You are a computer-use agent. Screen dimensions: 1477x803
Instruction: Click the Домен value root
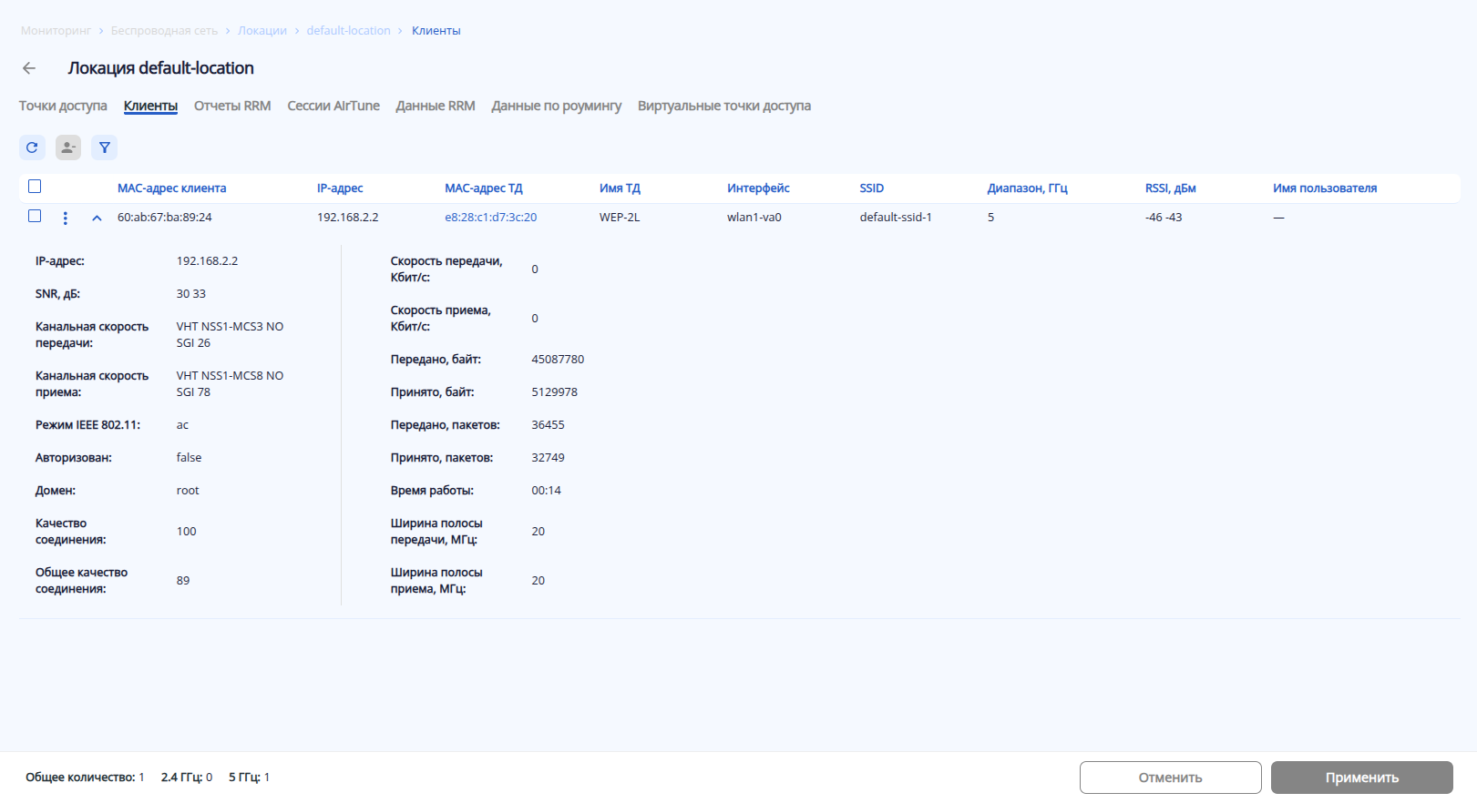click(188, 491)
